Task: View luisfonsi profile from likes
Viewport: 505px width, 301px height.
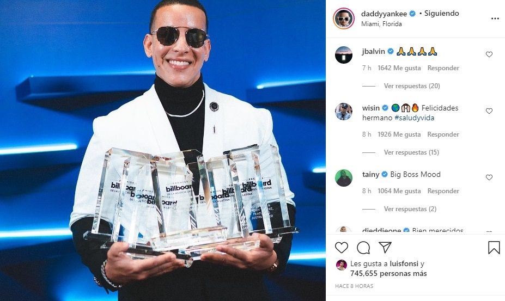Action: (405, 263)
